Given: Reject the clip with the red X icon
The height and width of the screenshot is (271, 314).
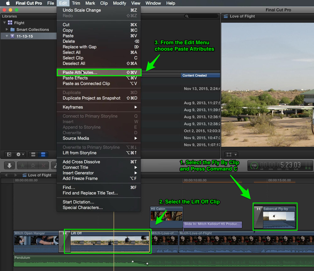Looking at the screenshot, I should (x=43, y=166).
